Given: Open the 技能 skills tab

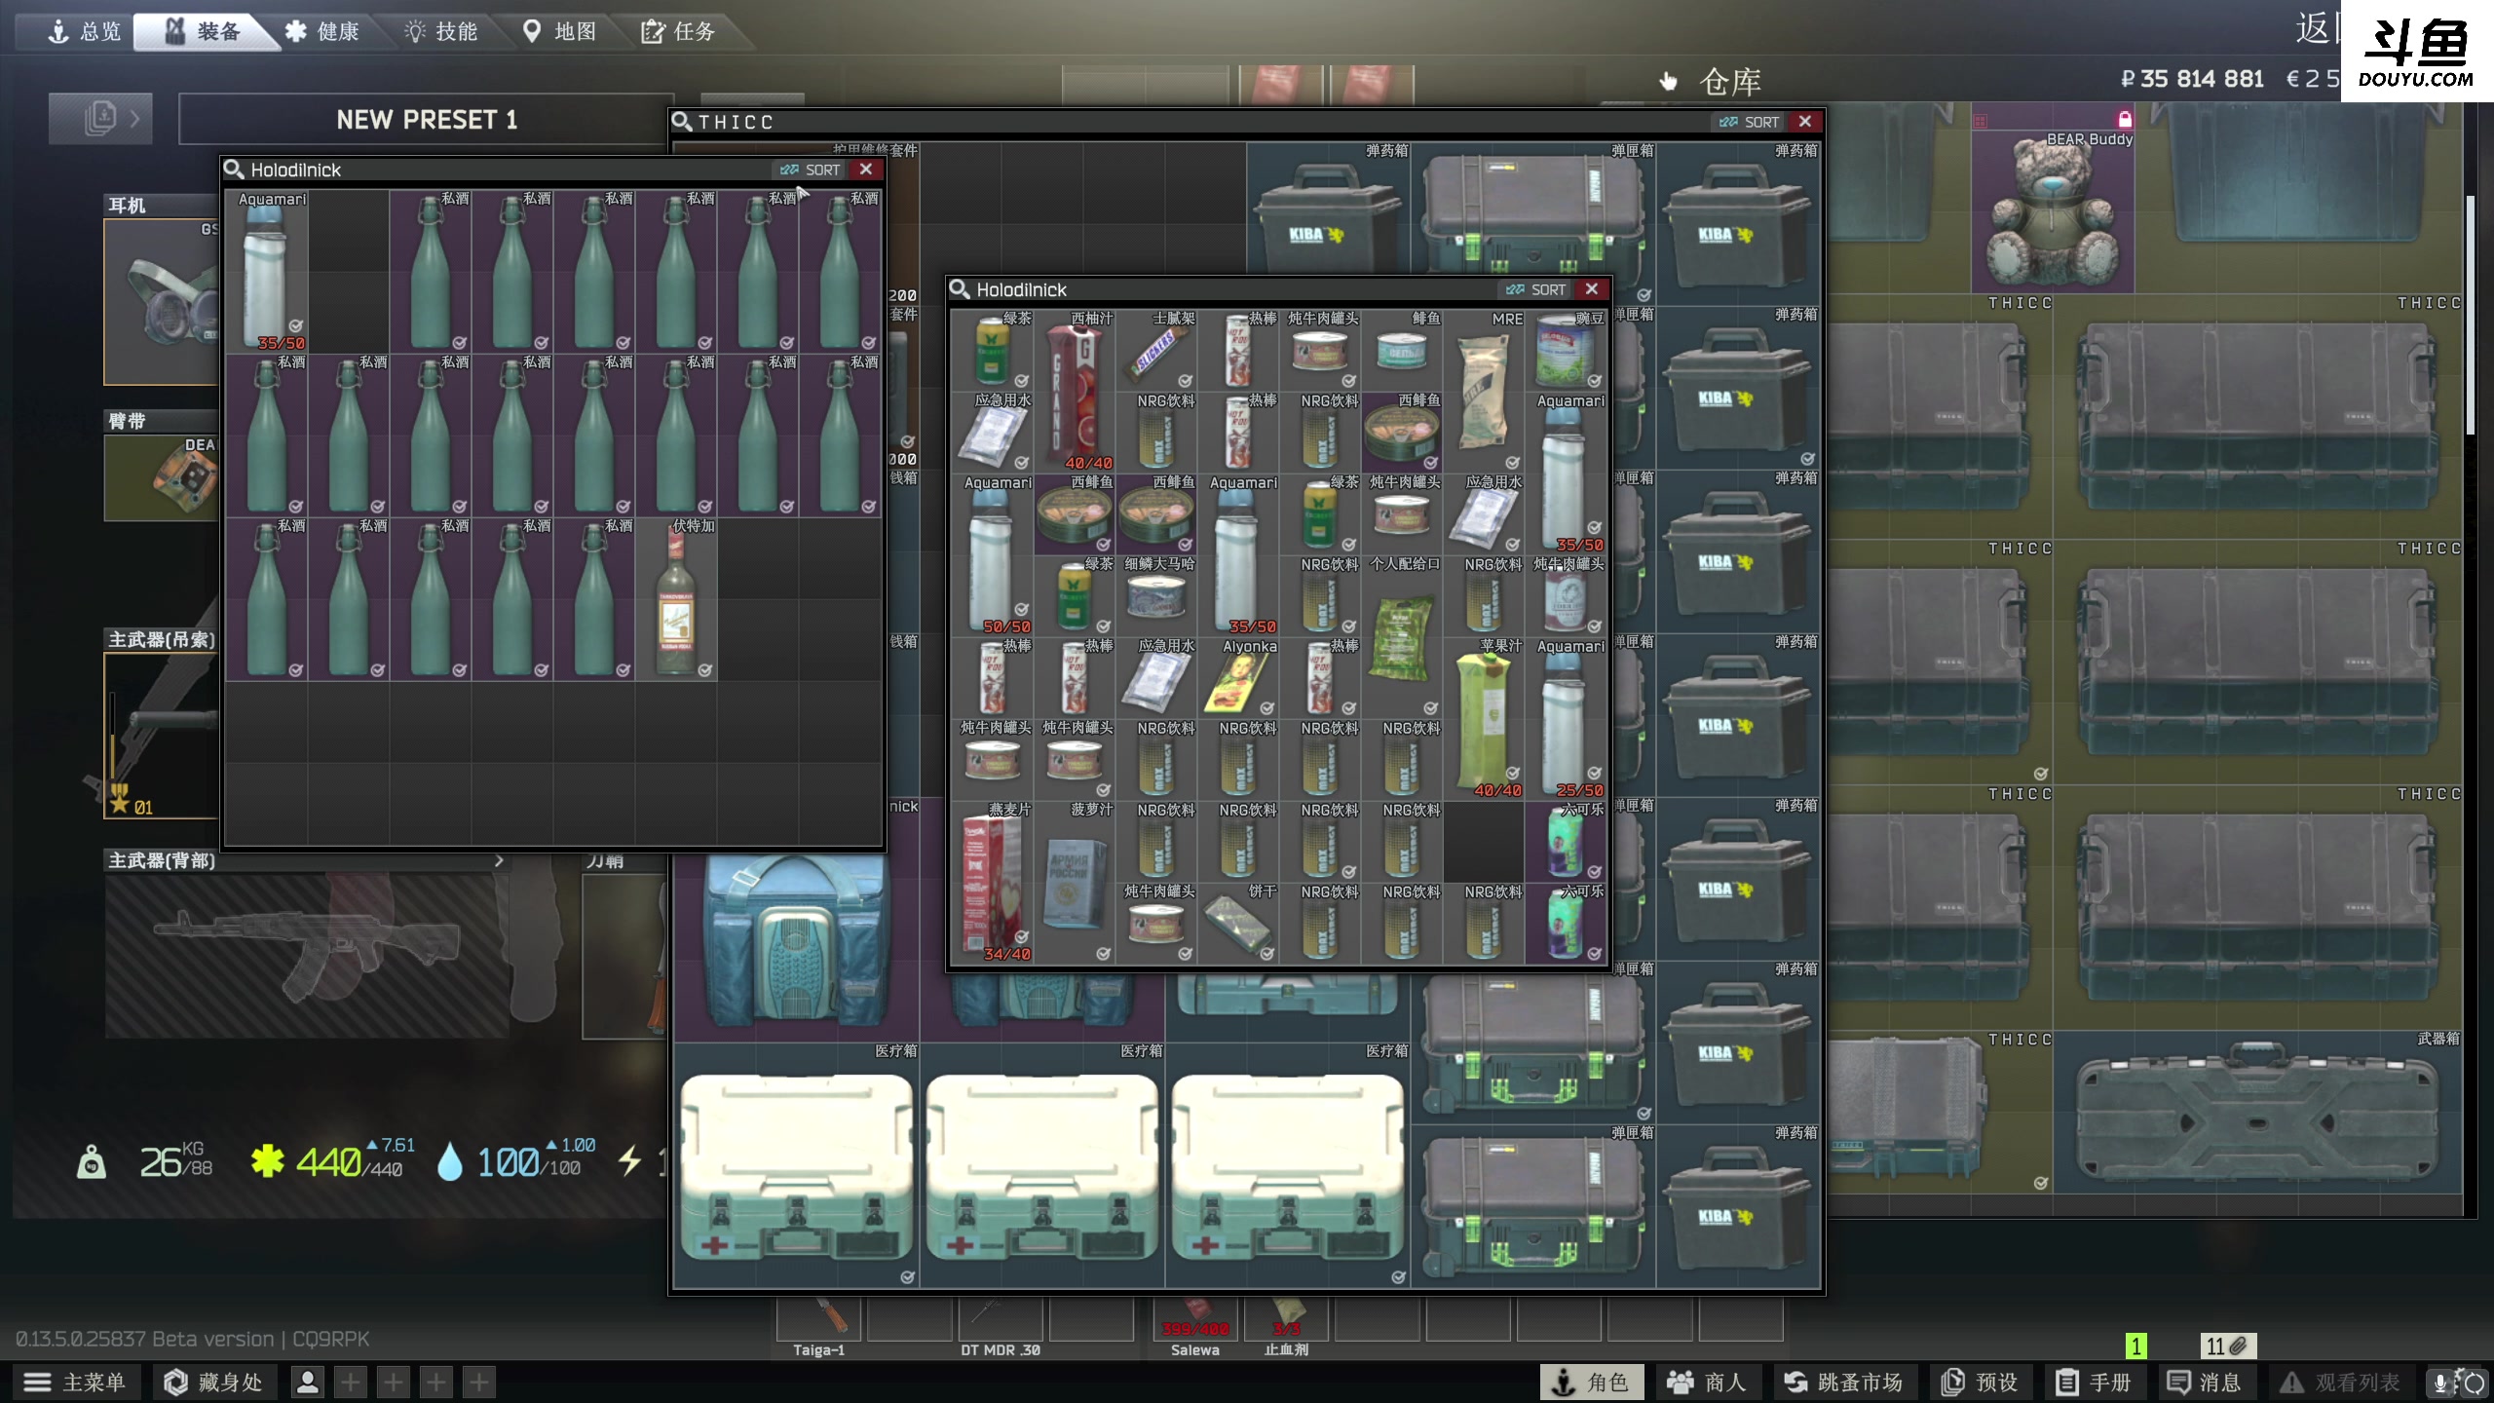Looking at the screenshot, I should coord(441,31).
